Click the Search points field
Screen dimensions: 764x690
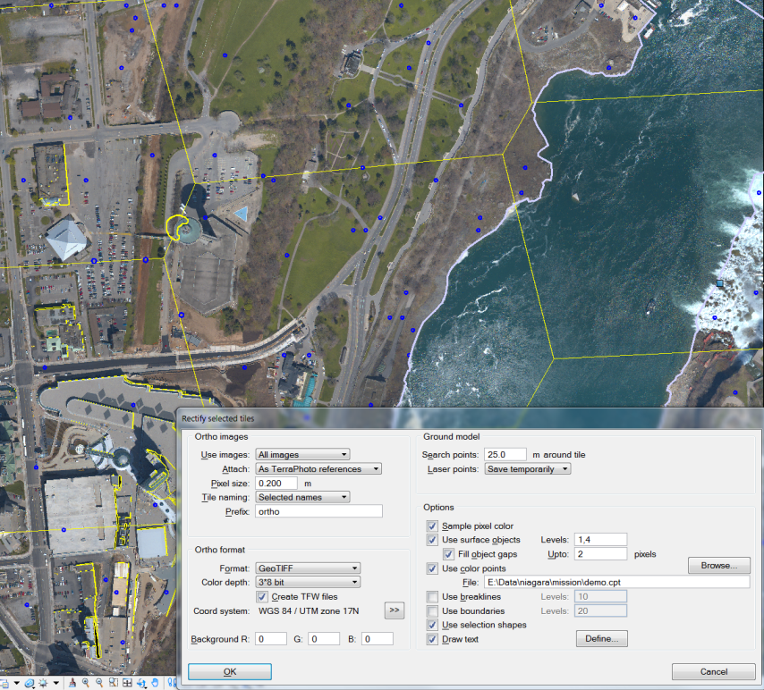pyautogui.click(x=505, y=454)
